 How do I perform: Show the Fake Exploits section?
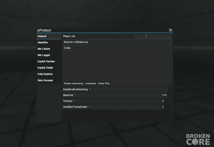[x=49, y=74]
